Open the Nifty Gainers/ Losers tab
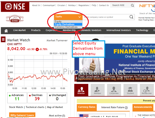 tap(22, 115)
